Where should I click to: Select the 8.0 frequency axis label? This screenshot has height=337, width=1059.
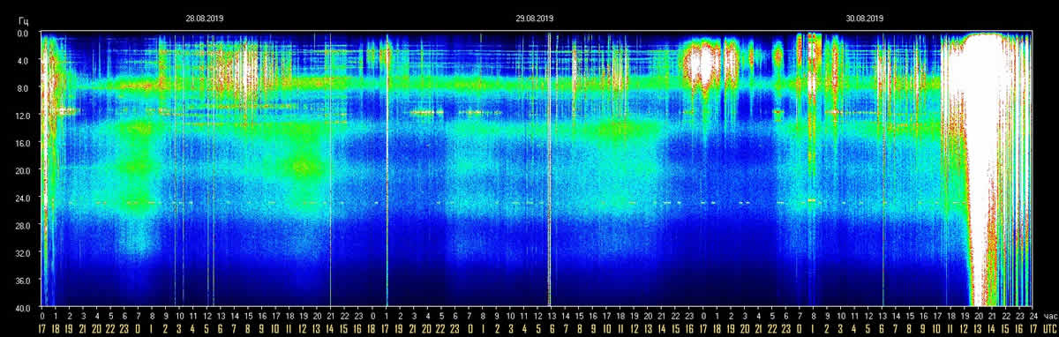click(x=23, y=88)
